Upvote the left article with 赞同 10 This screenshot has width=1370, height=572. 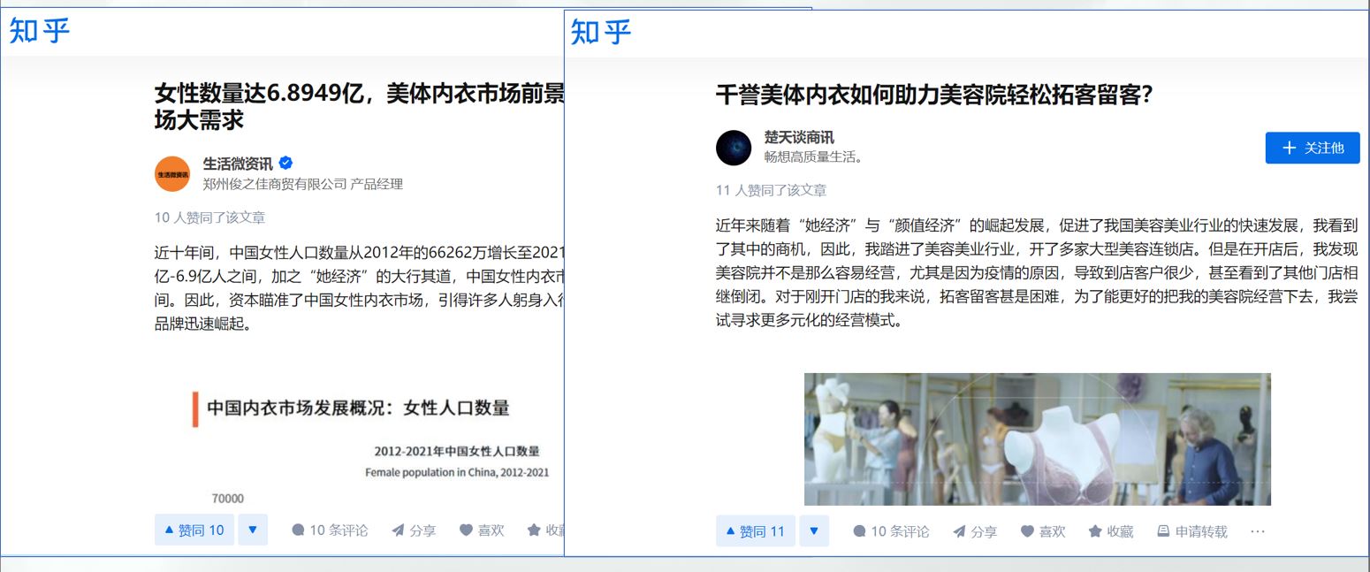[194, 530]
